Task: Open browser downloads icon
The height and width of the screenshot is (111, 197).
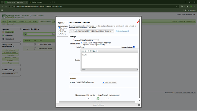Action: (187, 6)
